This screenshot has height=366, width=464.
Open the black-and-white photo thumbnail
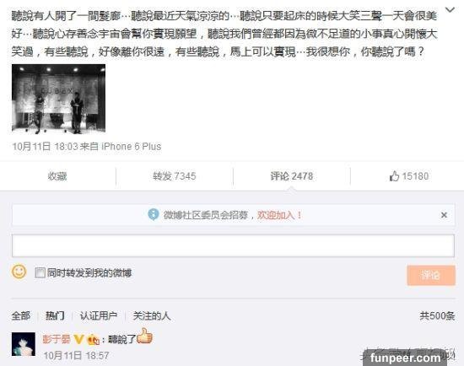pyautogui.click(x=58, y=98)
